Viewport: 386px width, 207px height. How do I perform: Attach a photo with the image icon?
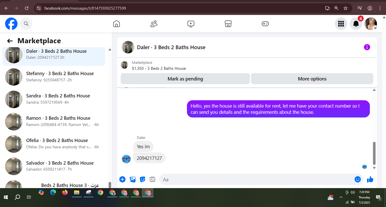tap(133, 179)
